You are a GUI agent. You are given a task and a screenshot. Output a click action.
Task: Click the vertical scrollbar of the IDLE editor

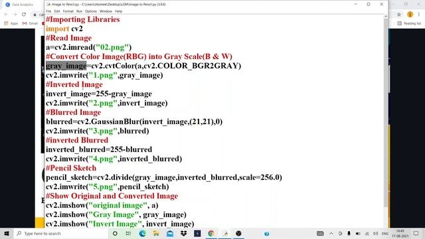click(x=386, y=112)
